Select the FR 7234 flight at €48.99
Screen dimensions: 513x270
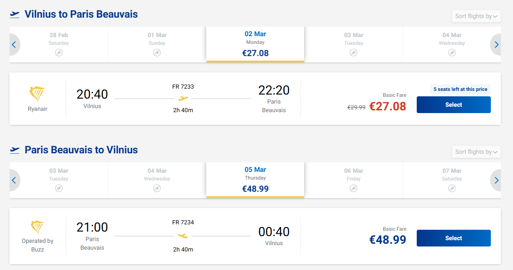pos(453,238)
